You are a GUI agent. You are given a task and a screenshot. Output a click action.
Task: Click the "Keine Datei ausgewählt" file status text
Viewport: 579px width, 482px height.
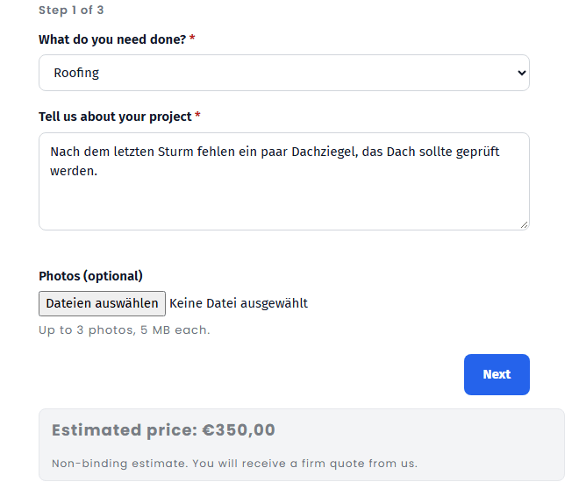[239, 303]
